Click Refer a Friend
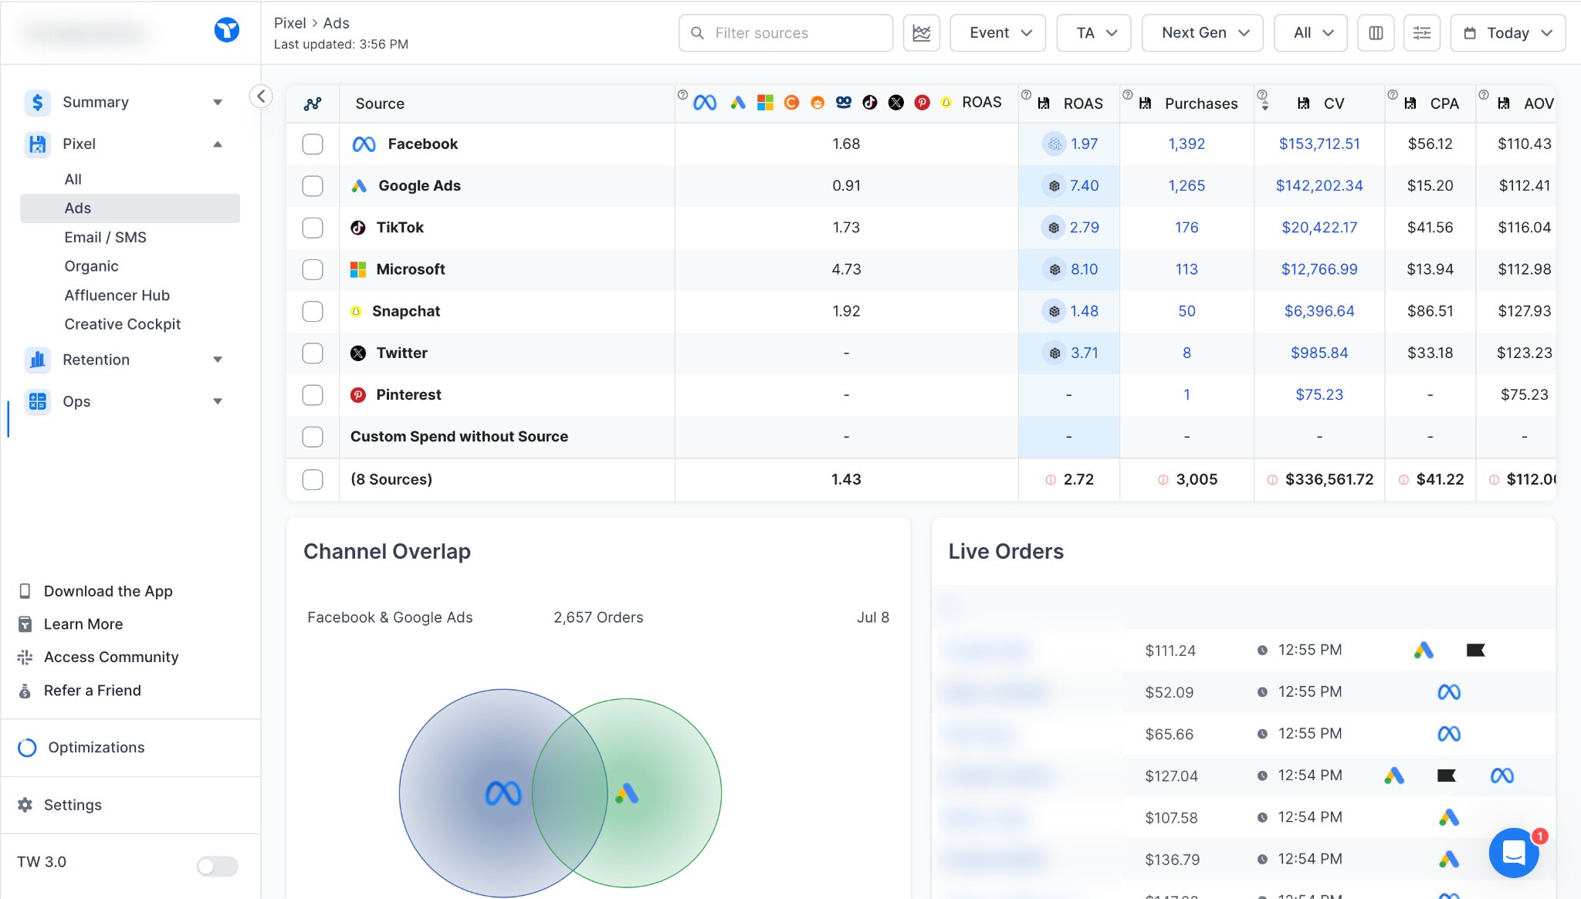The height and width of the screenshot is (899, 1581). pyautogui.click(x=93, y=691)
